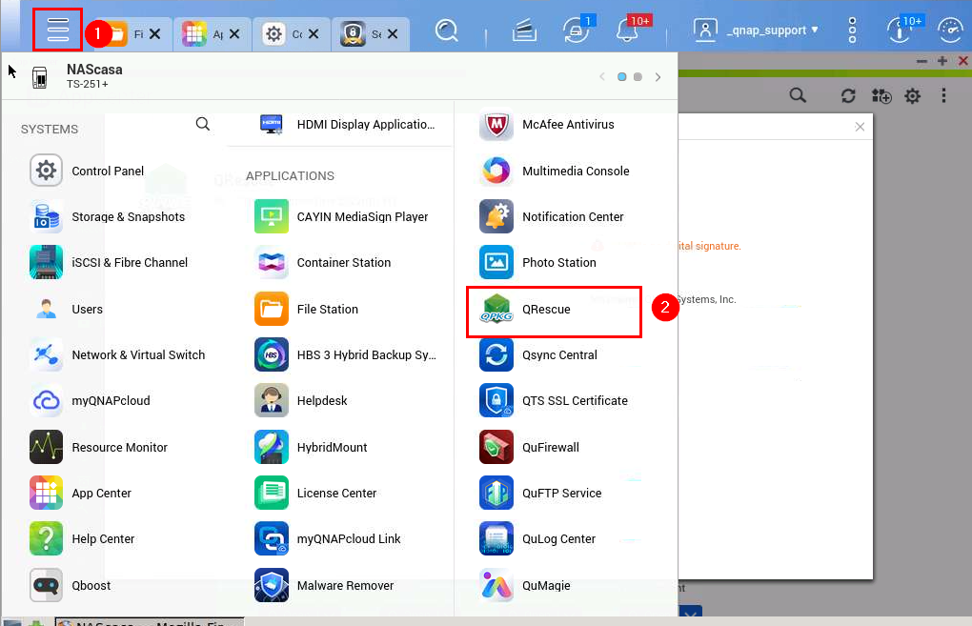Open HBS 3 Hybrid Backup Sync
This screenshot has height=626, width=972.
[x=346, y=355]
